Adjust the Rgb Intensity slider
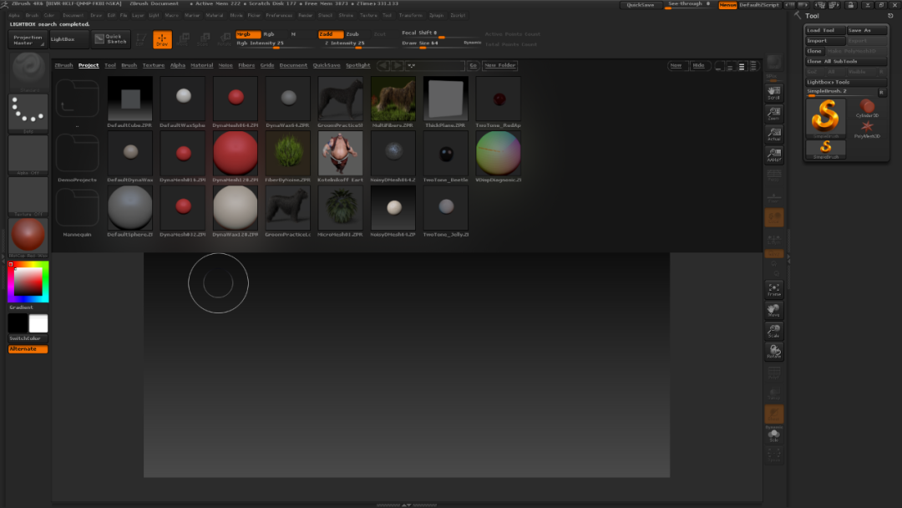Image resolution: width=902 pixels, height=508 pixels. point(276,43)
